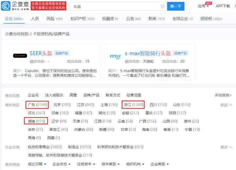Select search scope 企业名
This screenshot has width=236, height=170.
click(33, 95)
